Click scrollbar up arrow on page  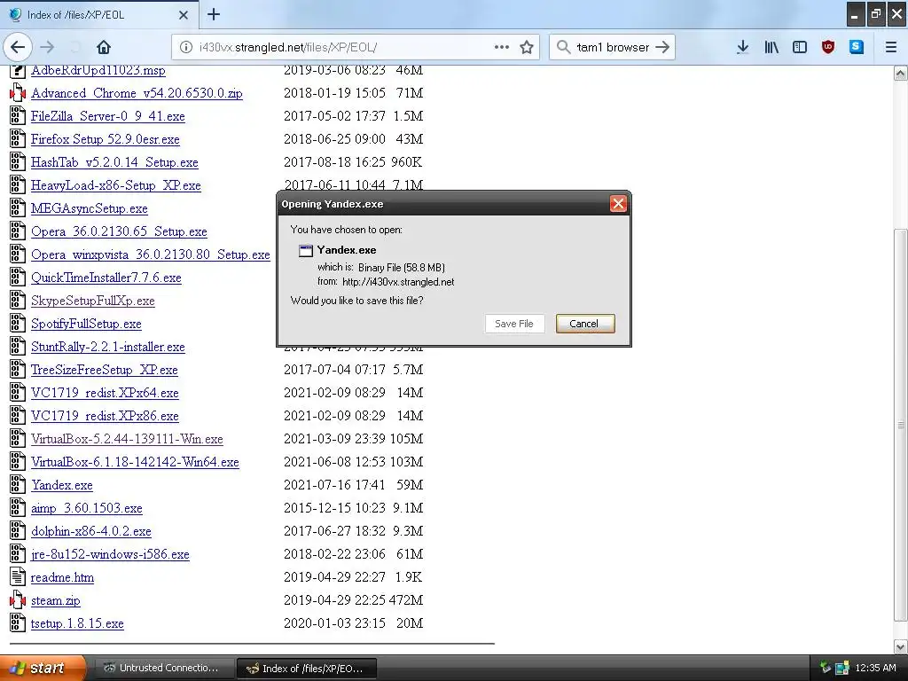tap(901, 73)
